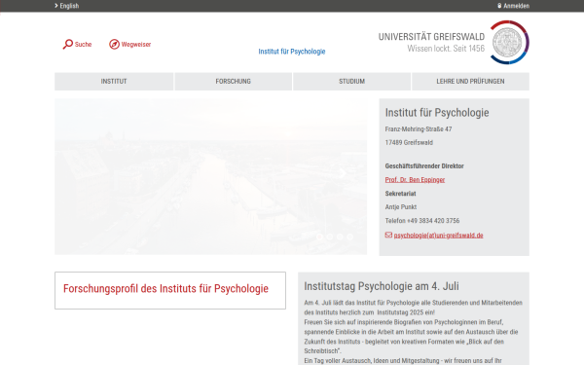The width and height of the screenshot is (584, 365).
Task: Click the lock icon beside Anmelden
Action: click(x=499, y=6)
